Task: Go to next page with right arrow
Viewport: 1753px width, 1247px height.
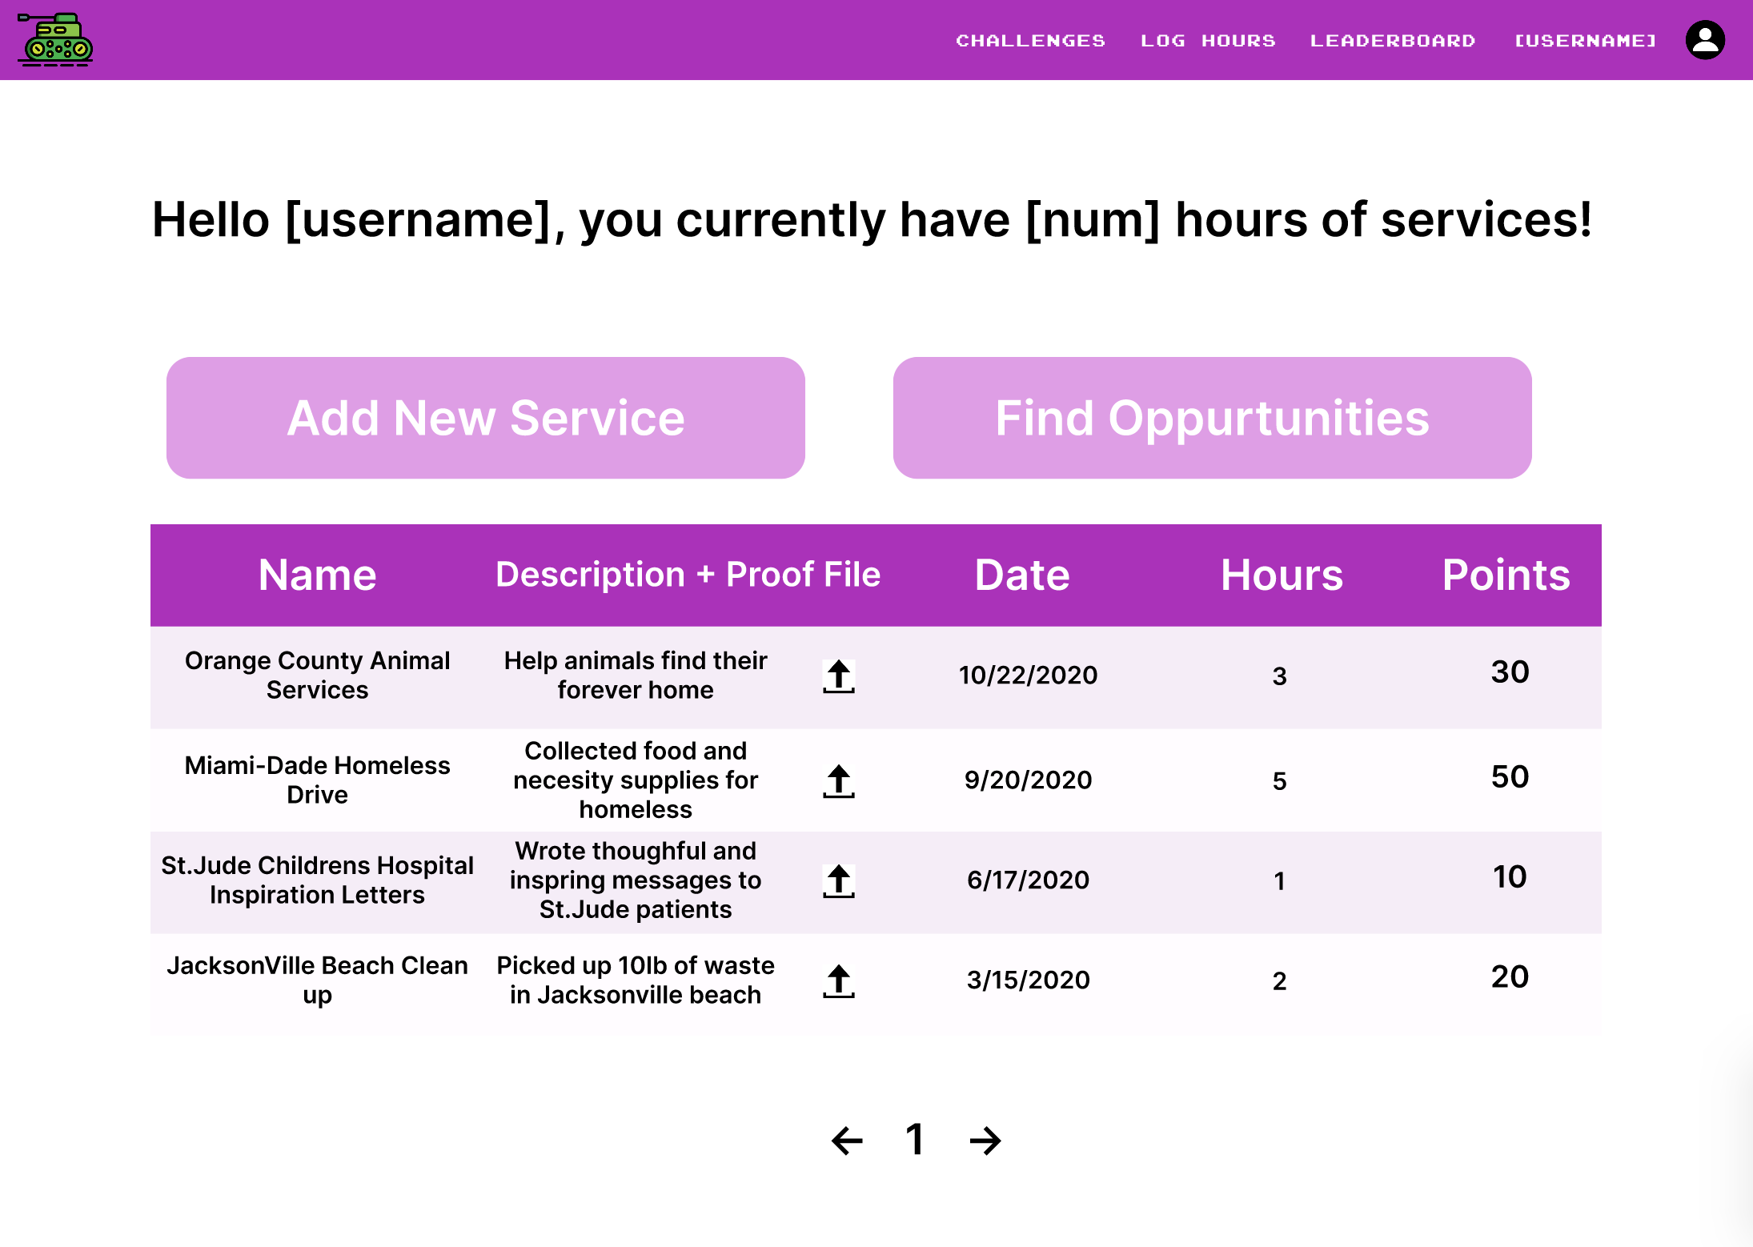Action: (985, 1141)
